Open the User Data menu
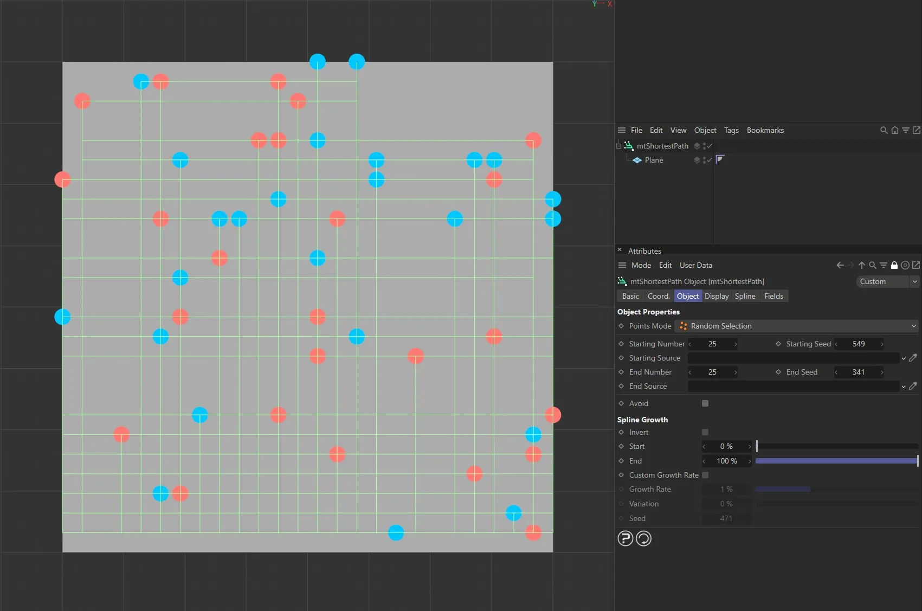The image size is (922, 611). 695,265
